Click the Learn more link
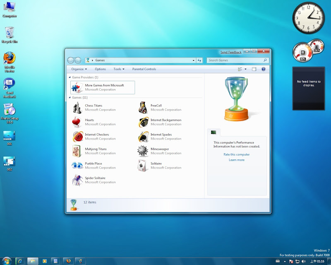The image size is (331, 265). click(237, 160)
